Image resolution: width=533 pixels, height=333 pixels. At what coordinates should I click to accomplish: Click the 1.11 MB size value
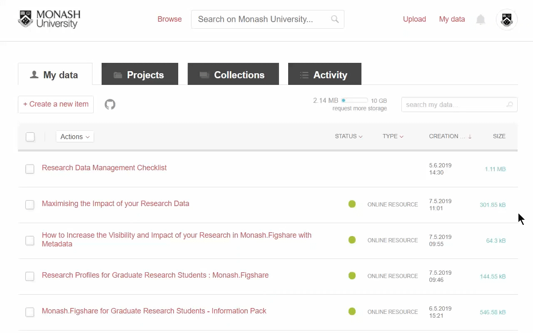495,169
